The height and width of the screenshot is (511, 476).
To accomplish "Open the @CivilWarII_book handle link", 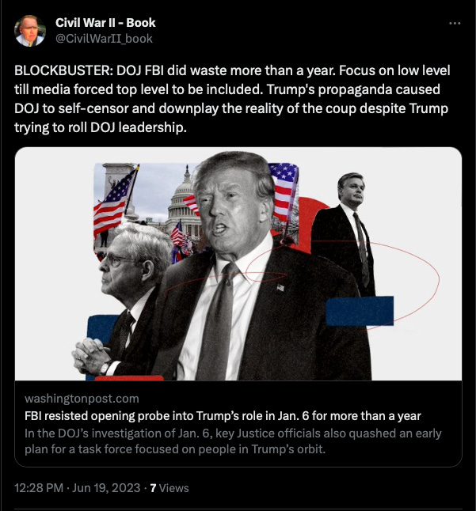I will (x=104, y=39).
